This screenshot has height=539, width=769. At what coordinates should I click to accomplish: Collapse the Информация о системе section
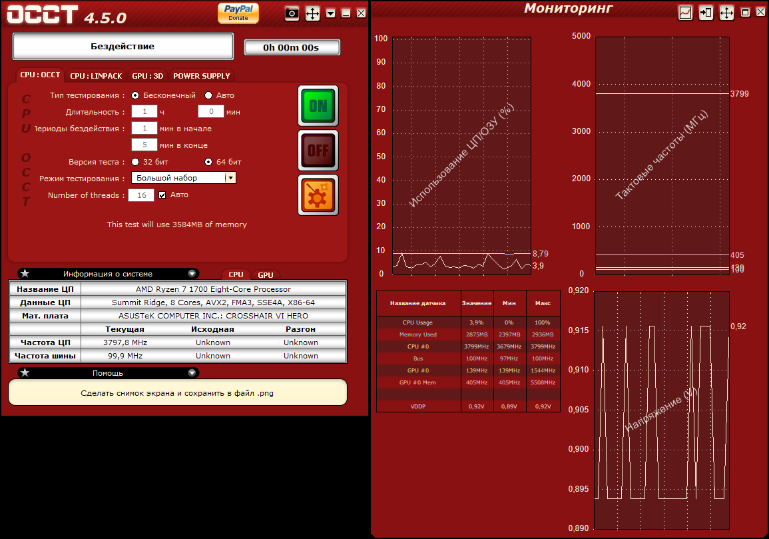[192, 273]
